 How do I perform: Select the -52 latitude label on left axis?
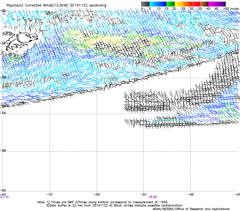point(3,43)
